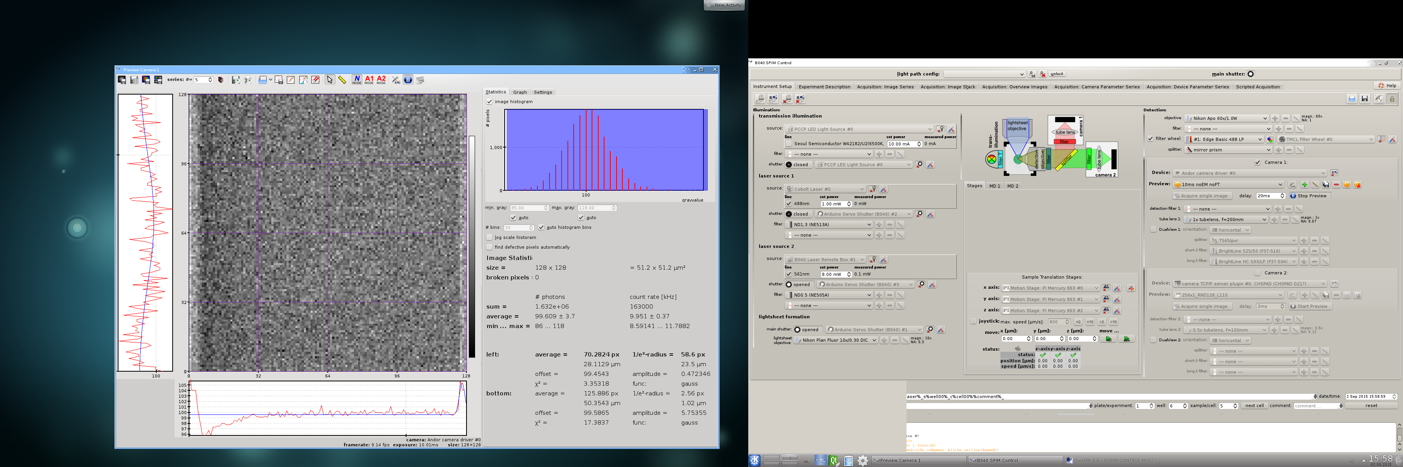The height and width of the screenshot is (467, 1403).
Task: Click green plus to add preview configuration
Action: pyautogui.click(x=1304, y=185)
